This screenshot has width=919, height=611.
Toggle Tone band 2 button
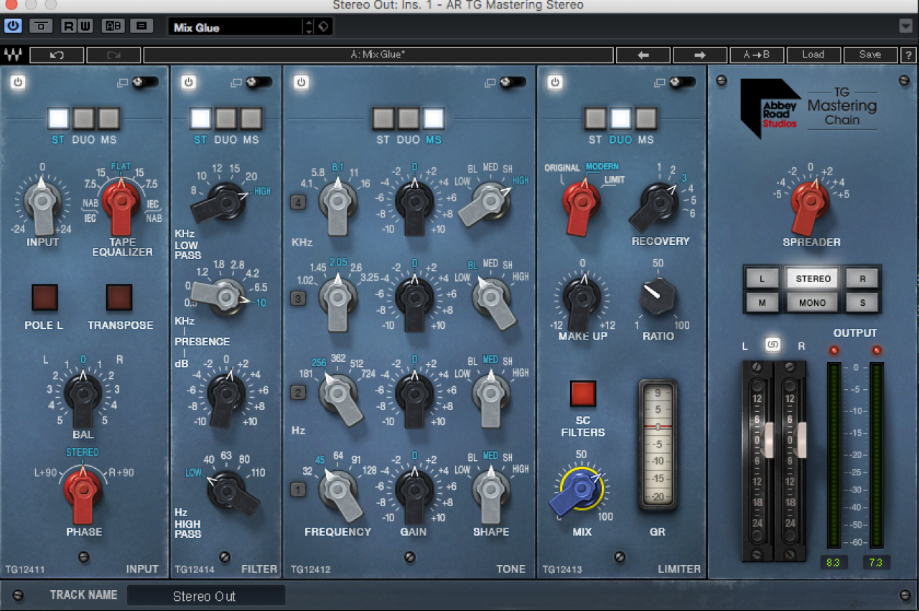(298, 393)
